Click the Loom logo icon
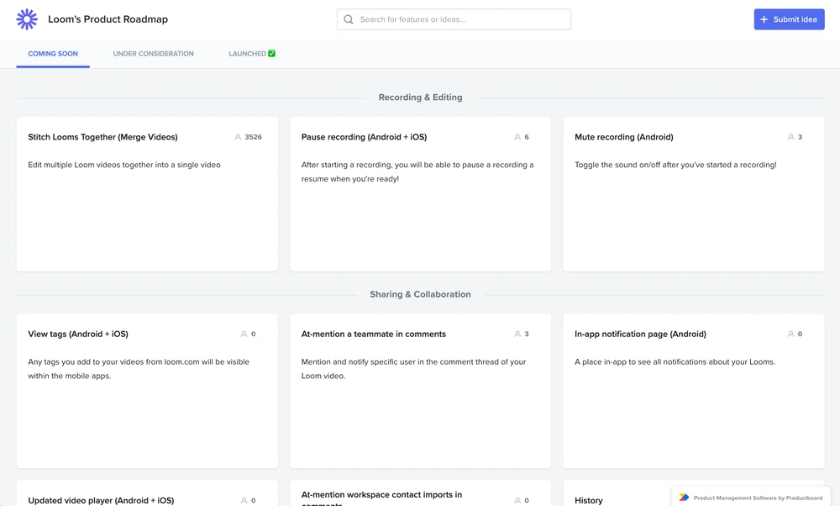 click(x=27, y=19)
